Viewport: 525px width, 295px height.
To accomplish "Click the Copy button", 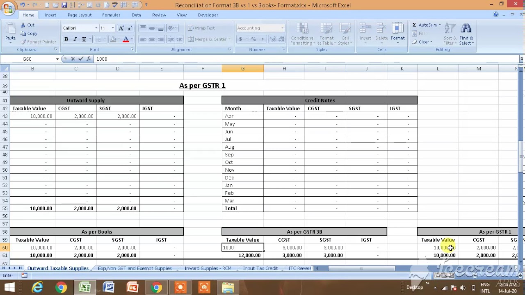I will [x=29, y=34].
